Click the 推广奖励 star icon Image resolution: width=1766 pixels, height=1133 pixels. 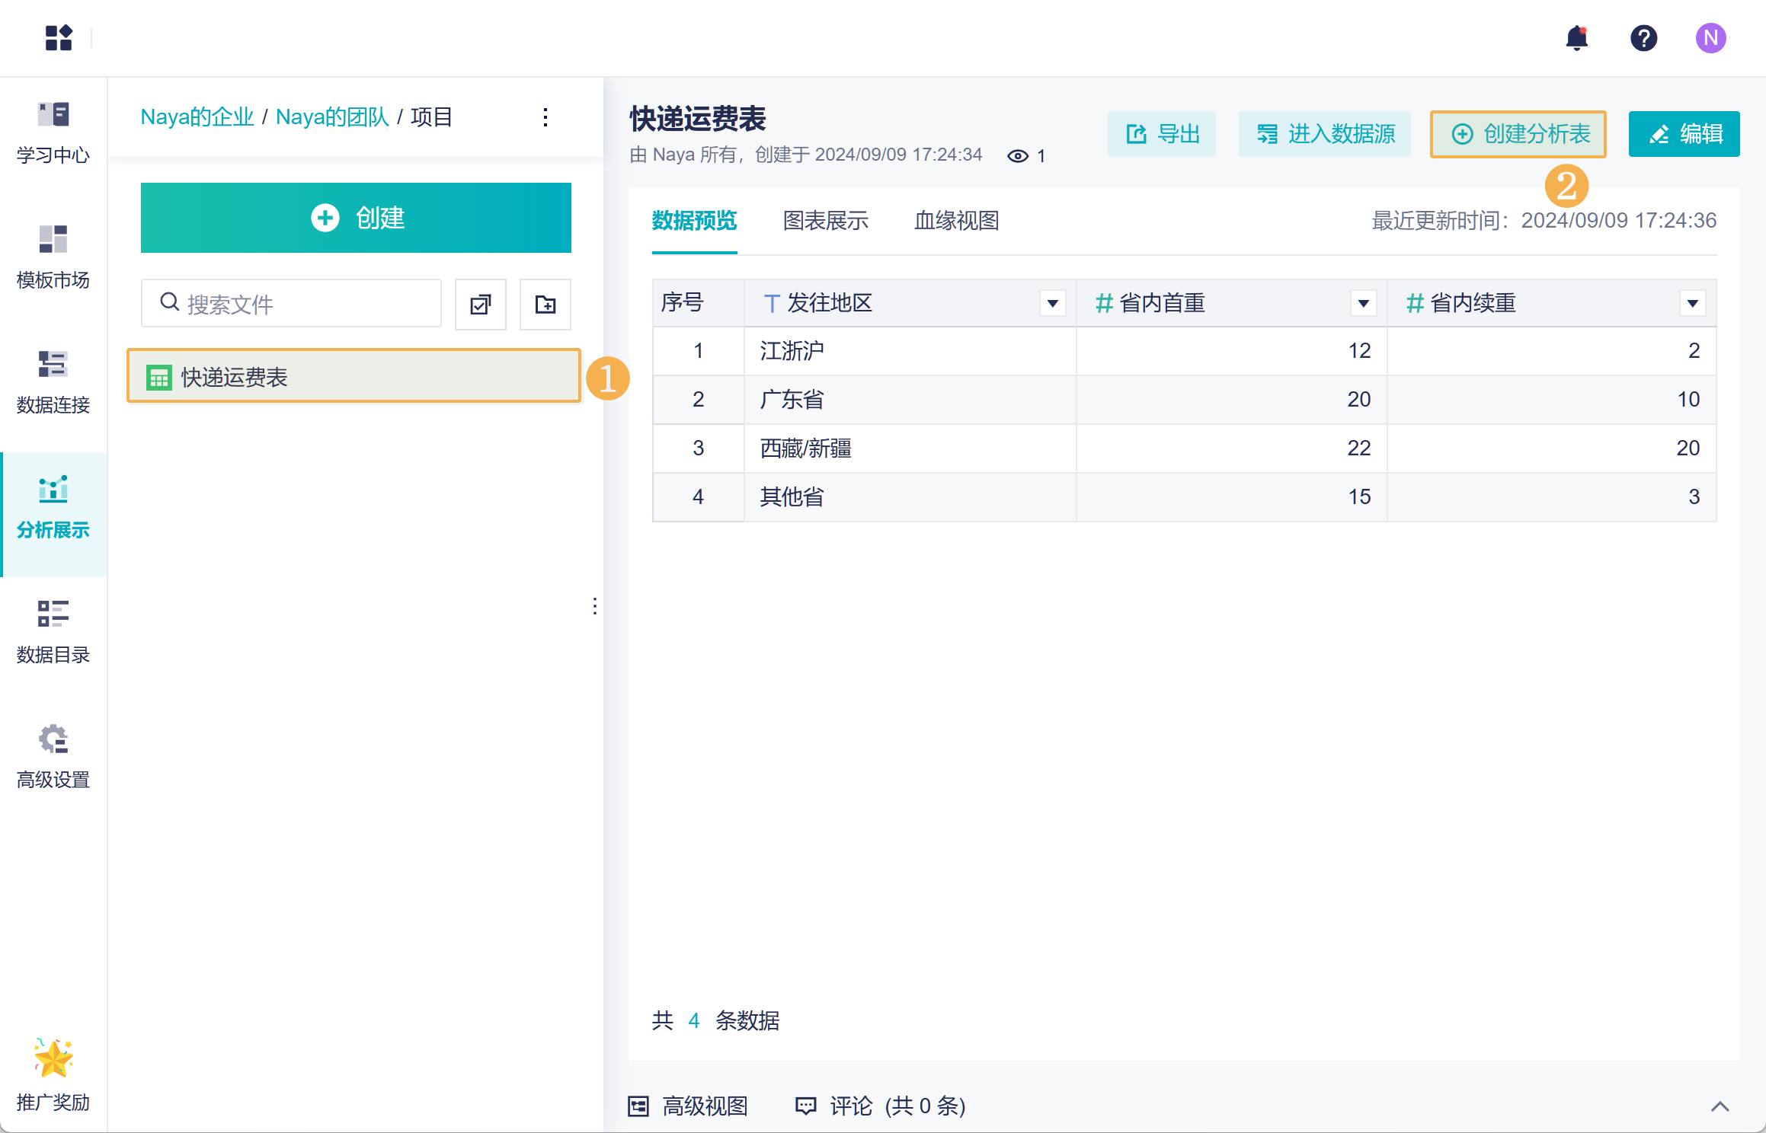(53, 1058)
